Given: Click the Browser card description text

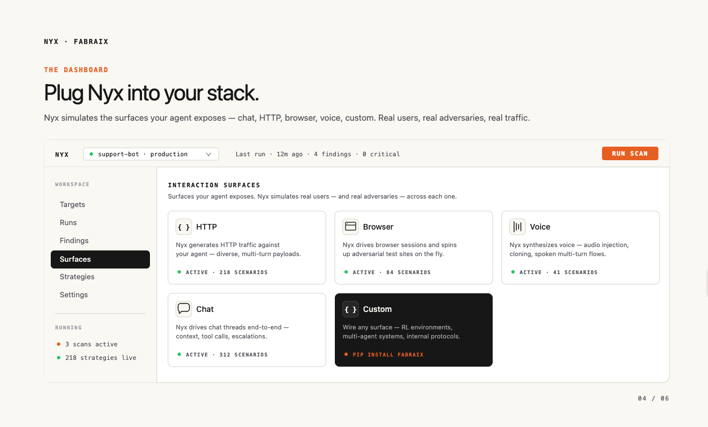Looking at the screenshot, I should coord(400,249).
